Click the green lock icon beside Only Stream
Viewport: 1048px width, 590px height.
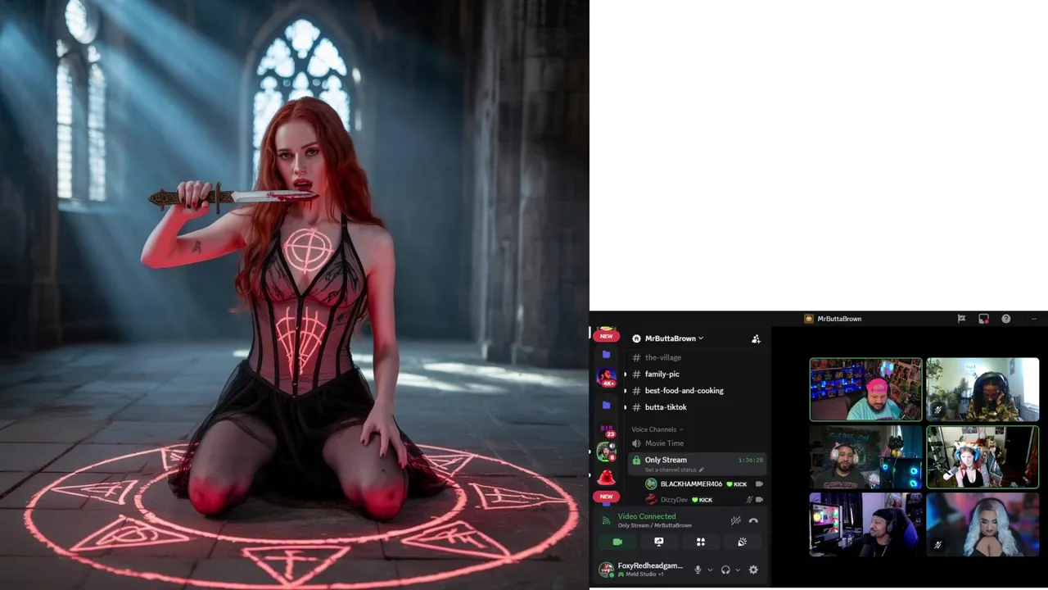click(636, 461)
